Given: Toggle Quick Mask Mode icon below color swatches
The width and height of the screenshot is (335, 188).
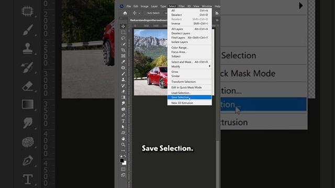Looking at the screenshot, I should pyautogui.click(x=124, y=169).
